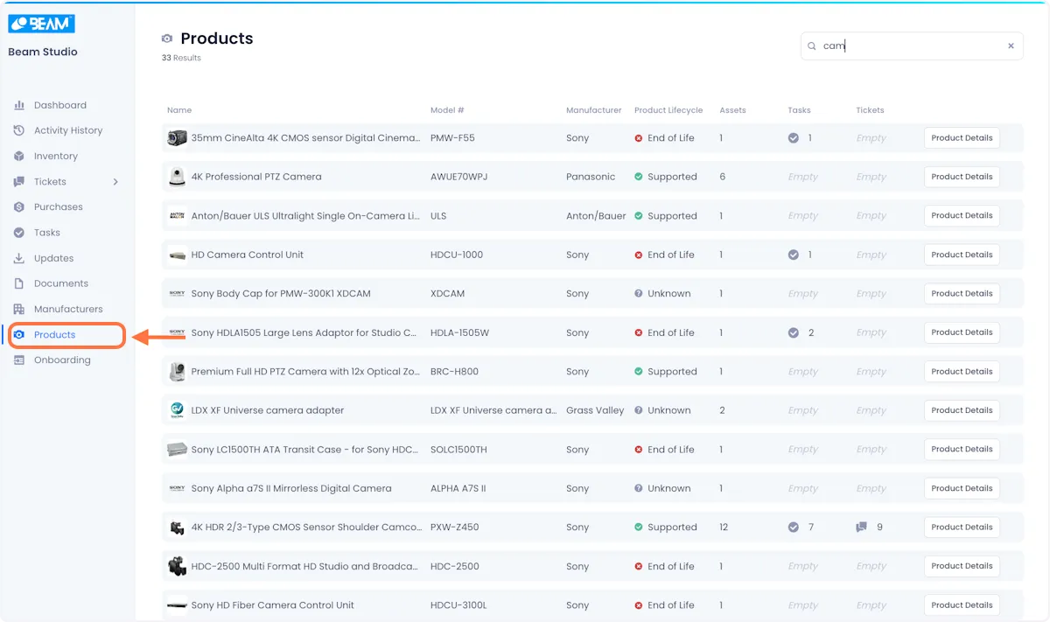1050x622 pixels.
Task: Click the Grass Valley logo thumbnail
Action: tap(177, 410)
